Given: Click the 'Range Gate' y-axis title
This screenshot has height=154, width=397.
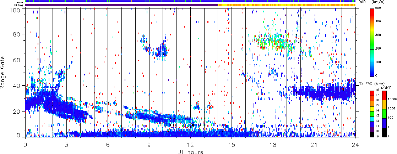Looking at the screenshot, I should [x=3, y=73].
